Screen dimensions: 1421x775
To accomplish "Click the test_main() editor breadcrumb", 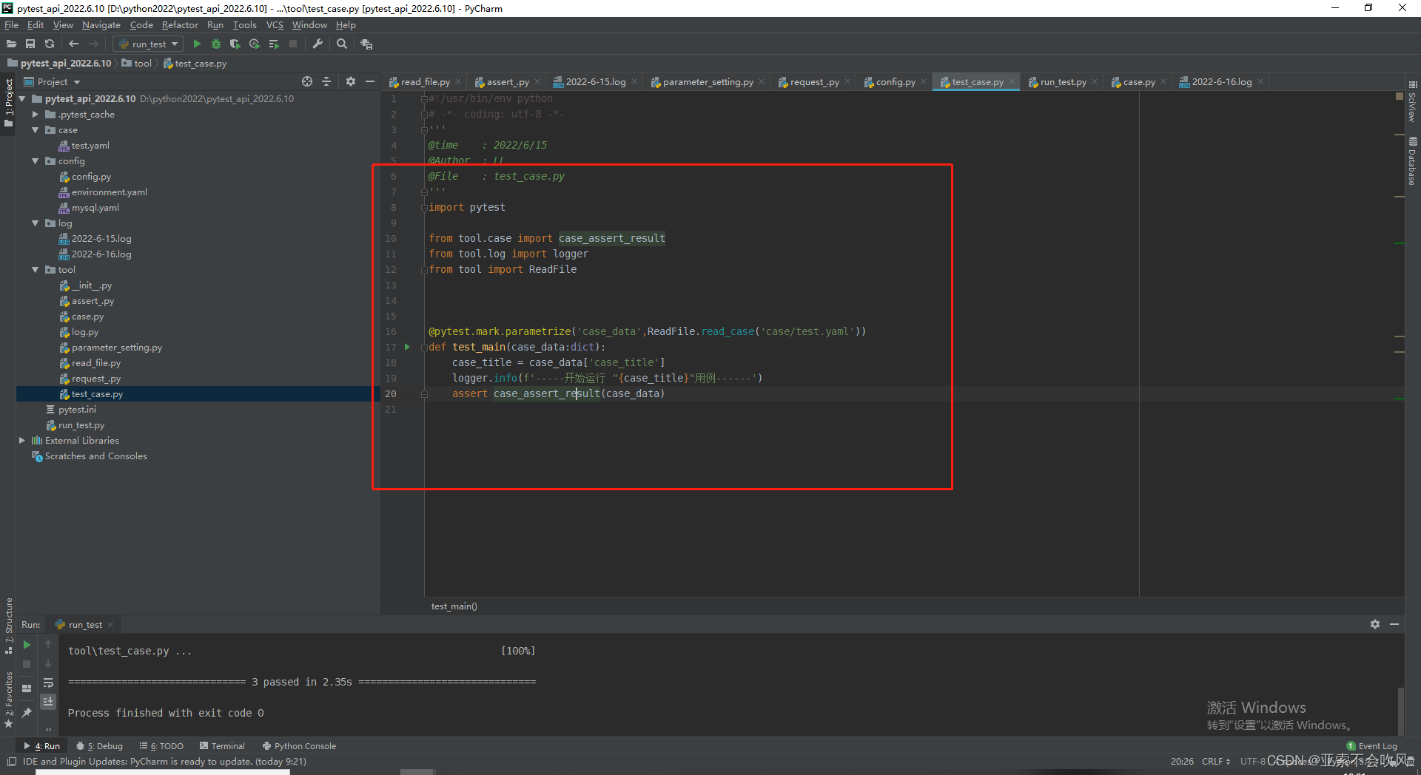I will coord(454,606).
